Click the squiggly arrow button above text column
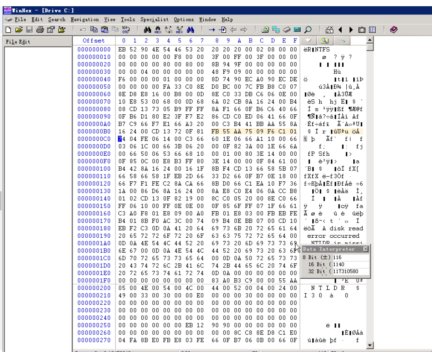432x352 pixels. [x=342, y=41]
